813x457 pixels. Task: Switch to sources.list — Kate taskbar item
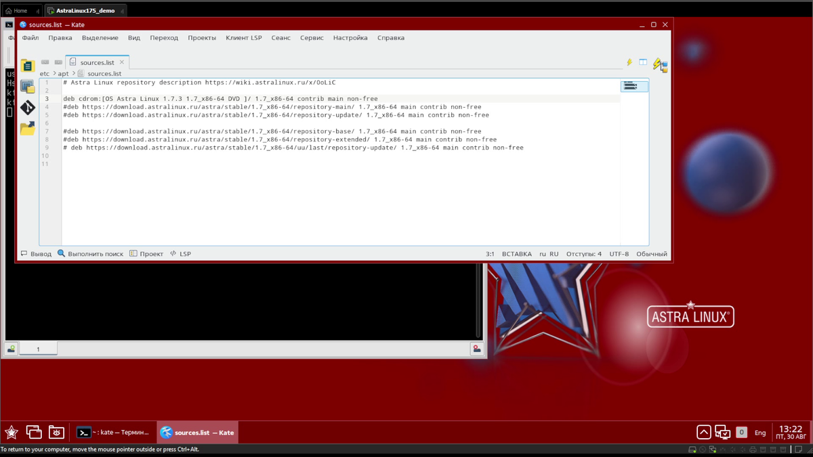click(198, 432)
